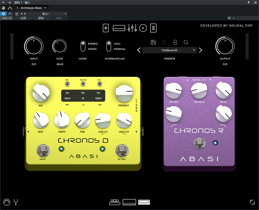
Task: Click the PRE-DELAY knob on Chronos R
Action: click(199, 91)
